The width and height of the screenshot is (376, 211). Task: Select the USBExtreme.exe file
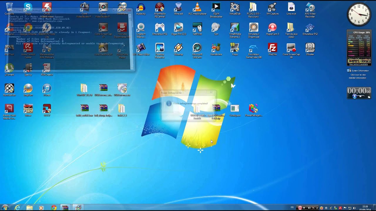(122, 90)
